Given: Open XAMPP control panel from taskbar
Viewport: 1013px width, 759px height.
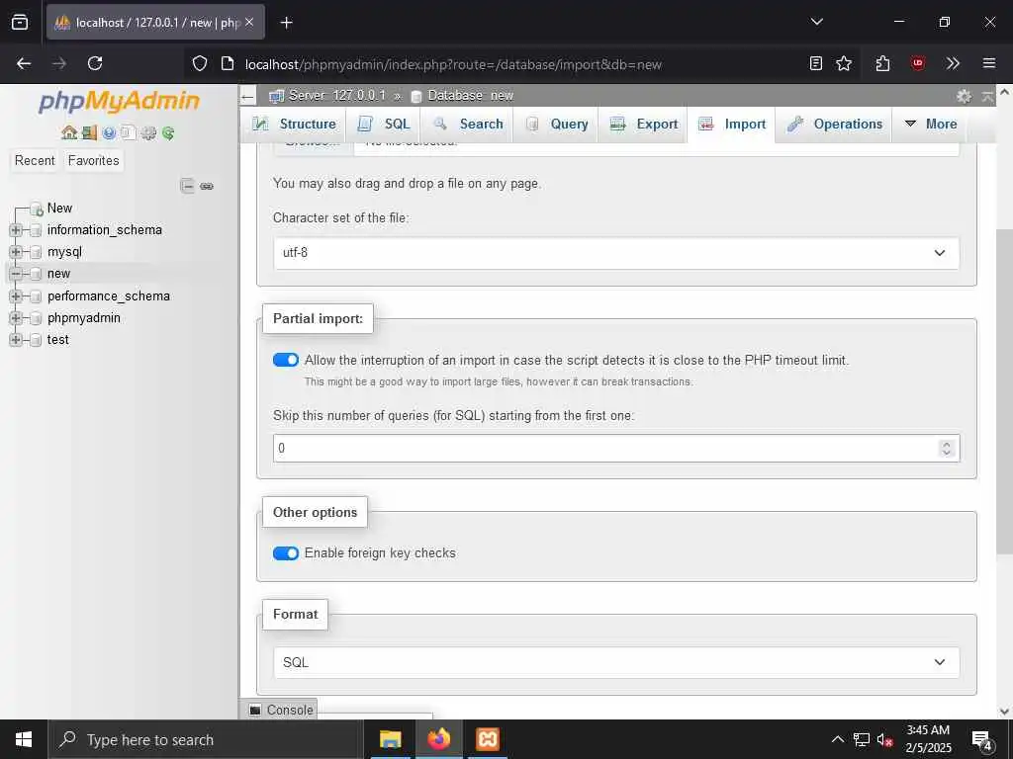Looking at the screenshot, I should pos(488,739).
